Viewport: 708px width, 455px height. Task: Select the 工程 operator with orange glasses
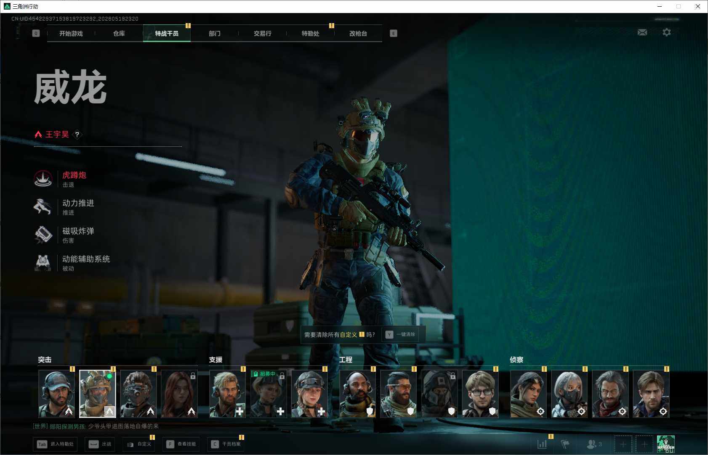(x=399, y=394)
